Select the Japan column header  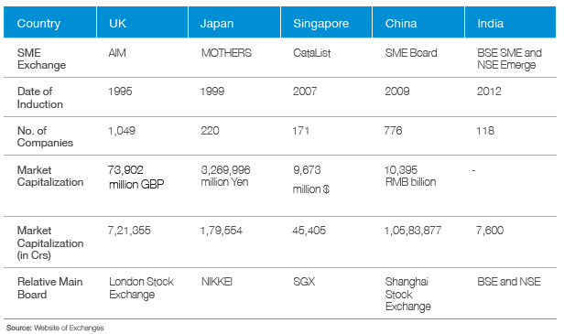click(234, 22)
